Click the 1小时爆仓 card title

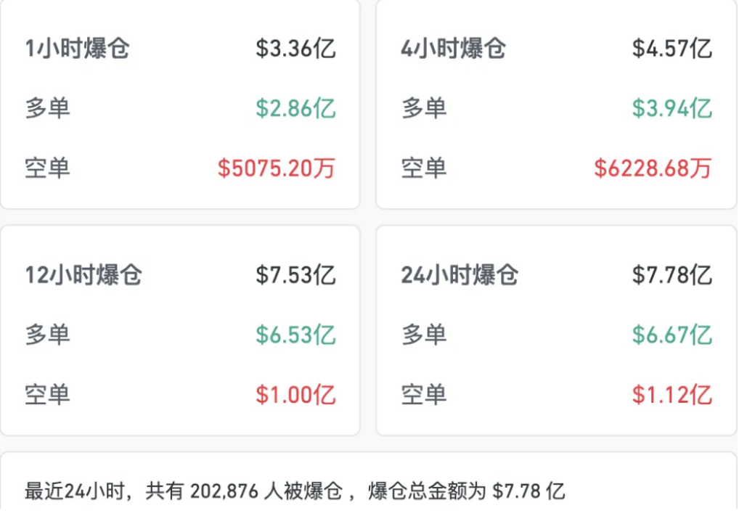(x=77, y=49)
